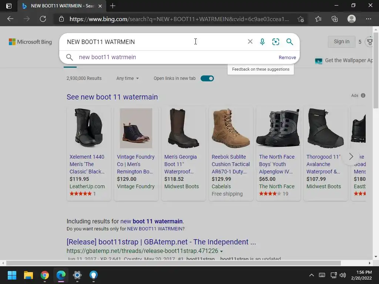This screenshot has height=284, width=379.
Task: Open network status tray icon
Action: pos(334,275)
